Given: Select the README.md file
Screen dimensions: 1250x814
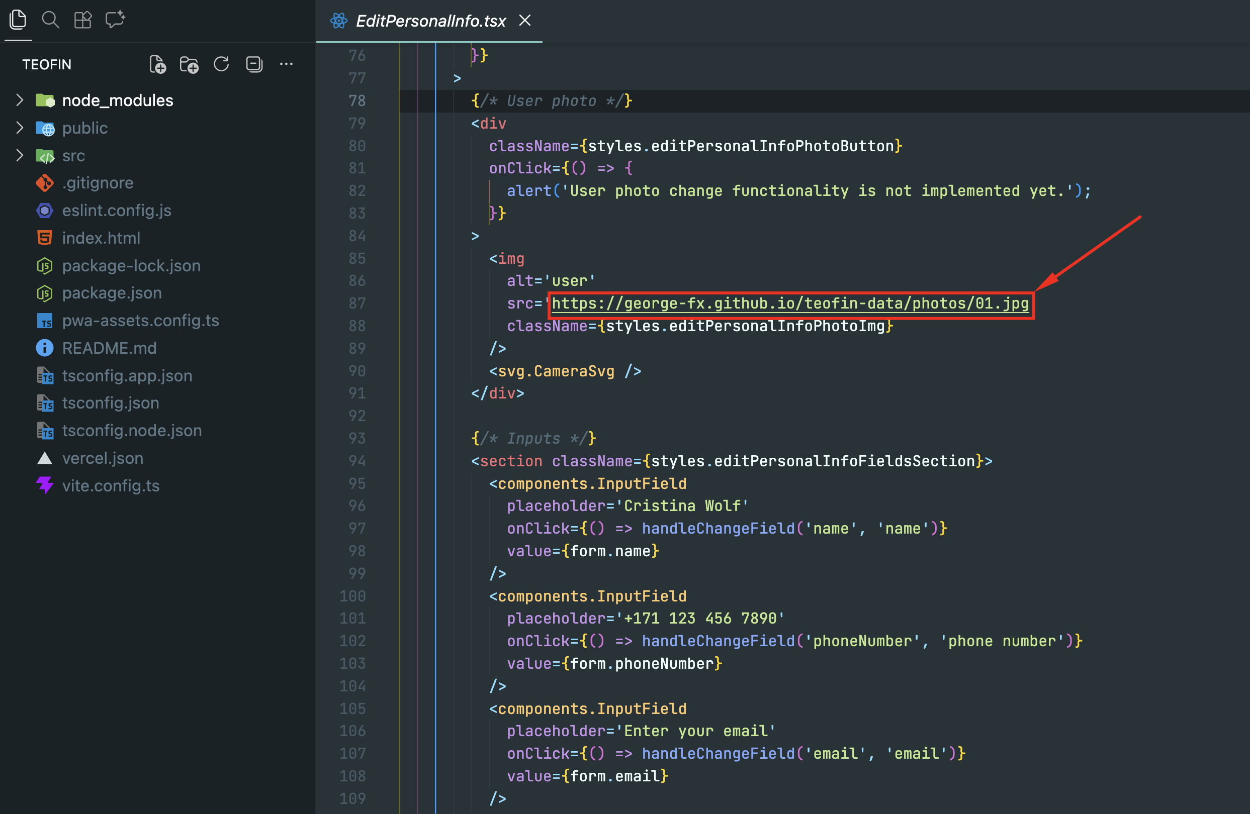Looking at the screenshot, I should click(x=109, y=348).
